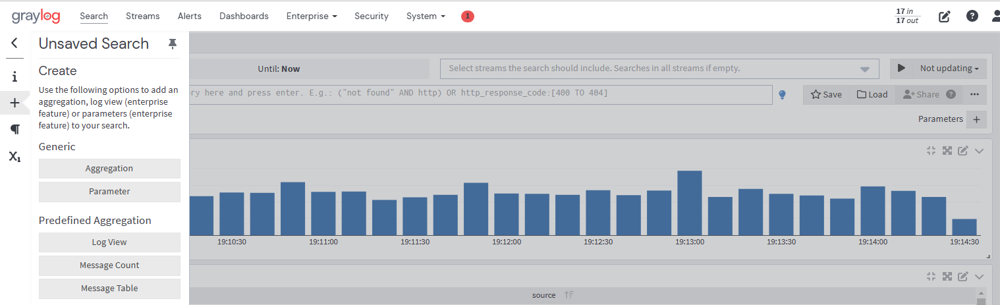The height and width of the screenshot is (305, 1000).
Task: Click the histogram widget's expand-arrows icon
Action: click(947, 151)
